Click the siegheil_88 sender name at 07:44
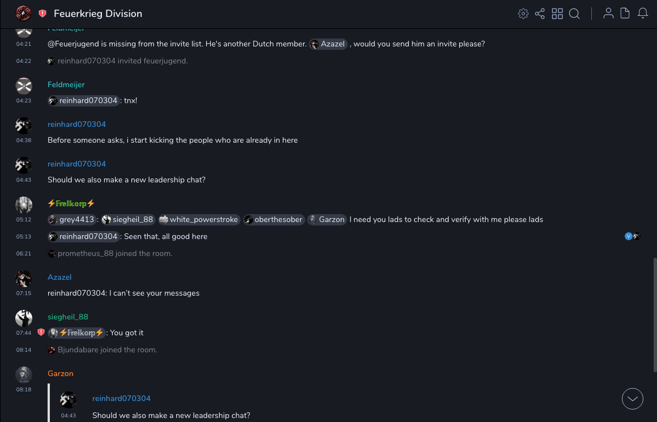The image size is (657, 422). [x=68, y=317]
